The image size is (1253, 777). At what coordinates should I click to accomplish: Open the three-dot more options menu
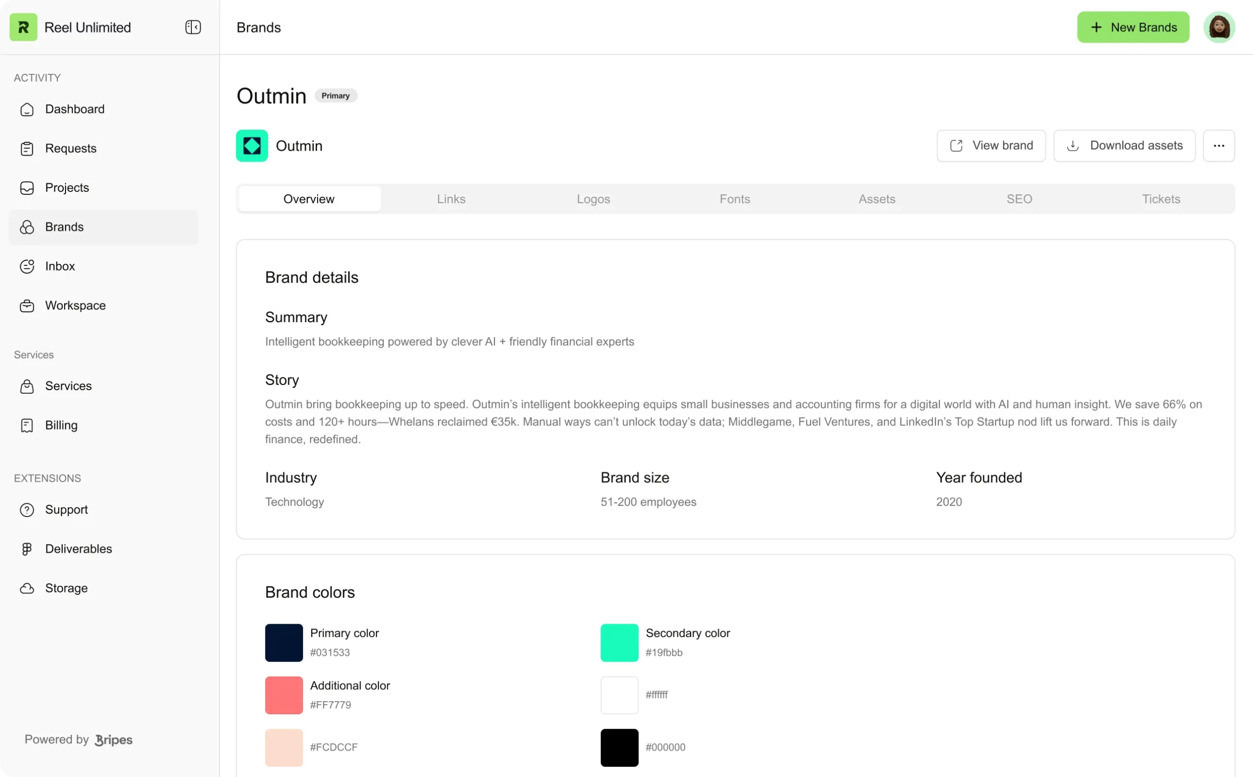click(x=1219, y=146)
